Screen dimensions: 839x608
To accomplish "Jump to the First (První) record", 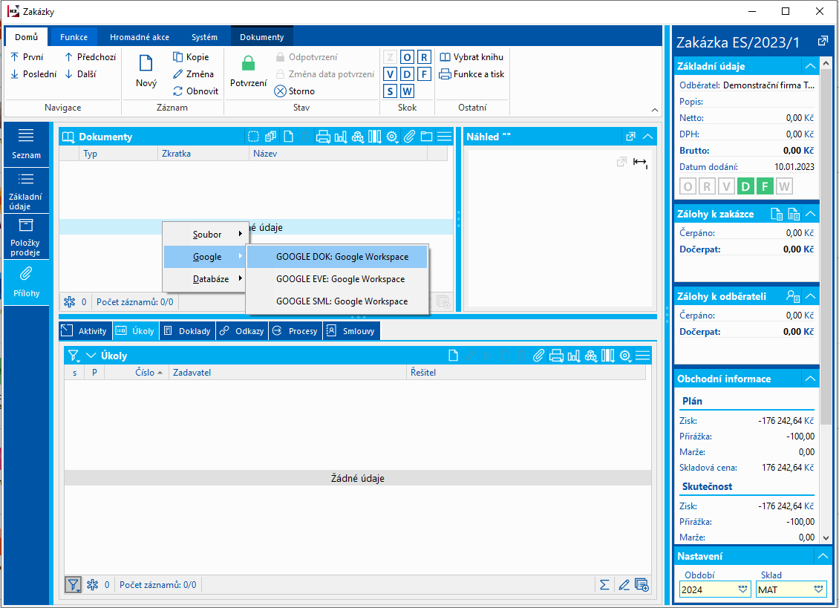I will click(x=27, y=56).
